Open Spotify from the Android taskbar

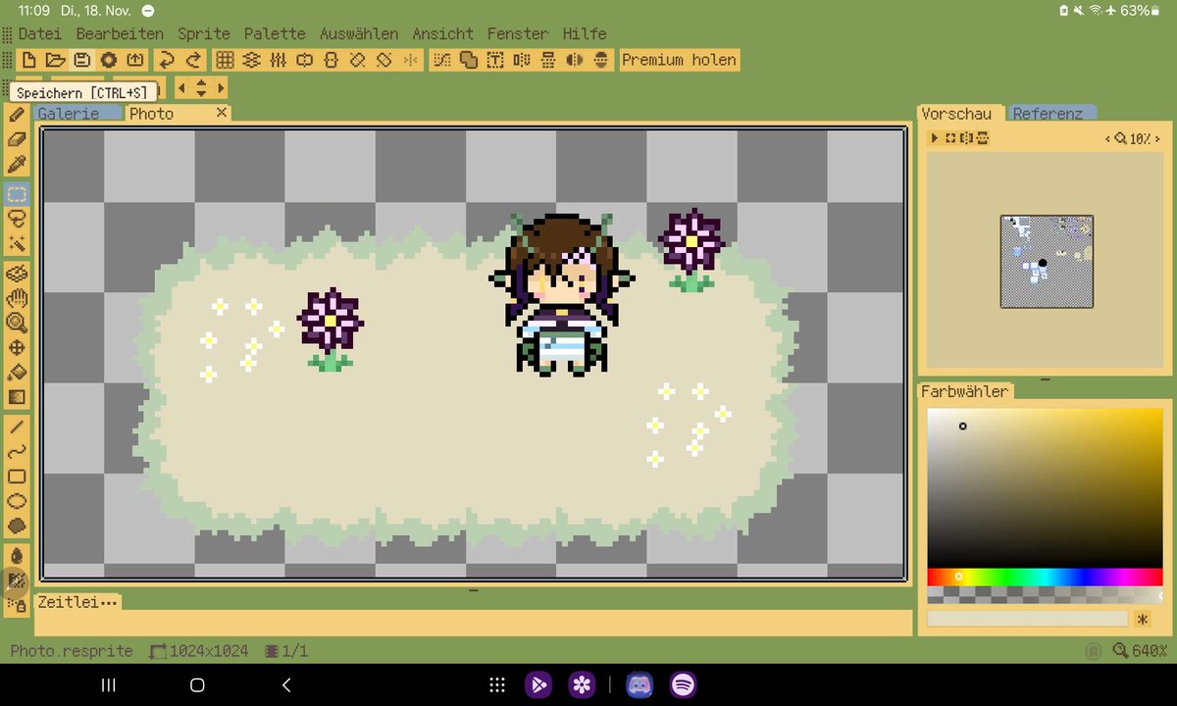click(683, 685)
